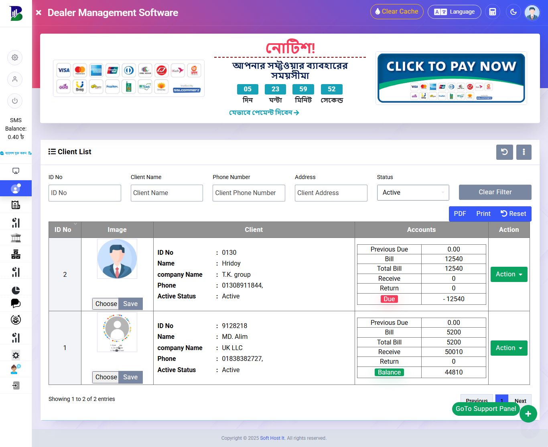Open the calculator icon in the top bar

click(x=493, y=12)
